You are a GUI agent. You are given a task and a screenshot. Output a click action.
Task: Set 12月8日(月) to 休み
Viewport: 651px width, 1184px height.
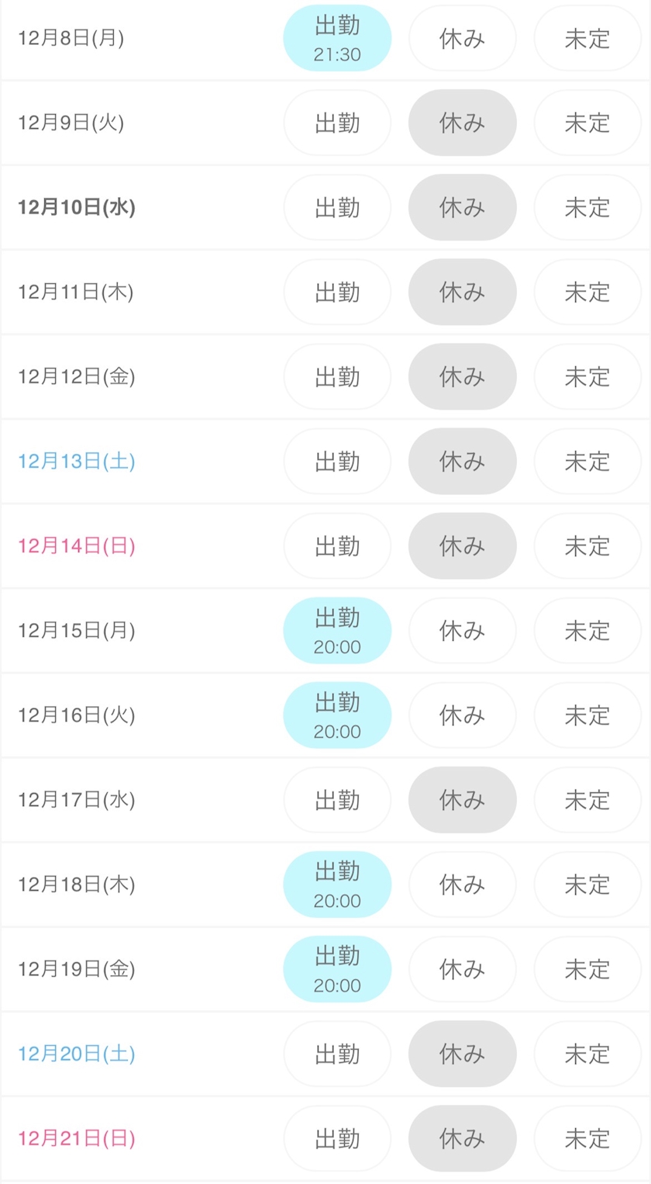pyautogui.click(x=462, y=38)
